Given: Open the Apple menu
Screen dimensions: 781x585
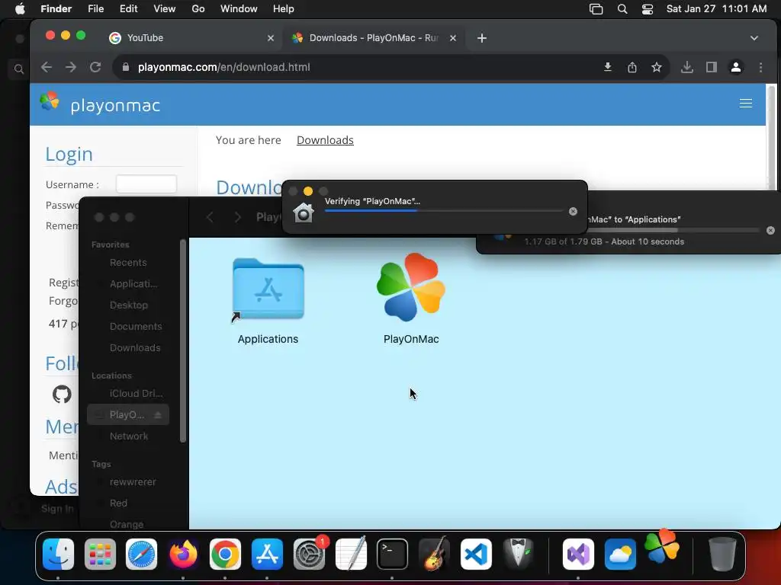Looking at the screenshot, I should click(x=20, y=9).
